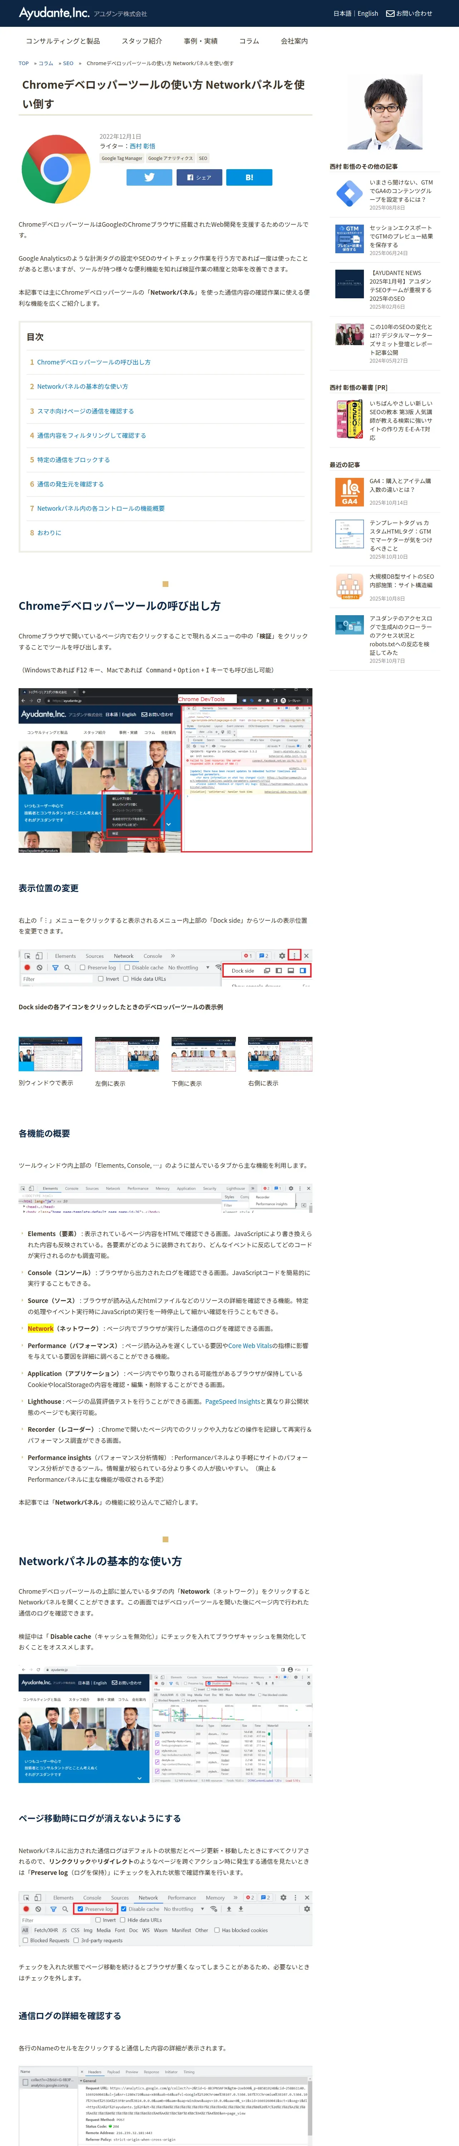Bookmark the article with the Hatena B! button
Viewport: 459px width, 2146px height.
pyautogui.click(x=249, y=177)
